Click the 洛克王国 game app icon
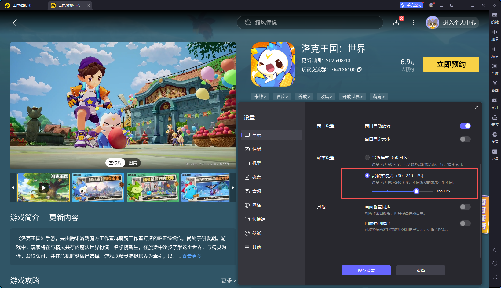Screen dimensions: 501x288 (x=273, y=64)
